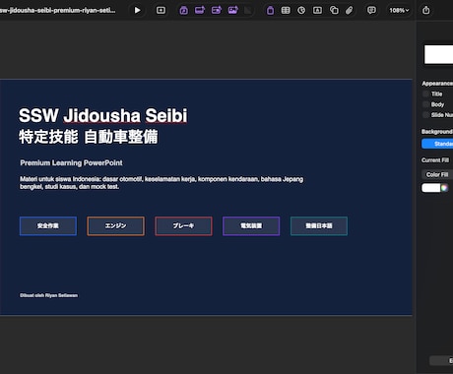The height and width of the screenshot is (374, 453).
Task: Enable the Body checkbox under Appearance
Action: [x=426, y=104]
